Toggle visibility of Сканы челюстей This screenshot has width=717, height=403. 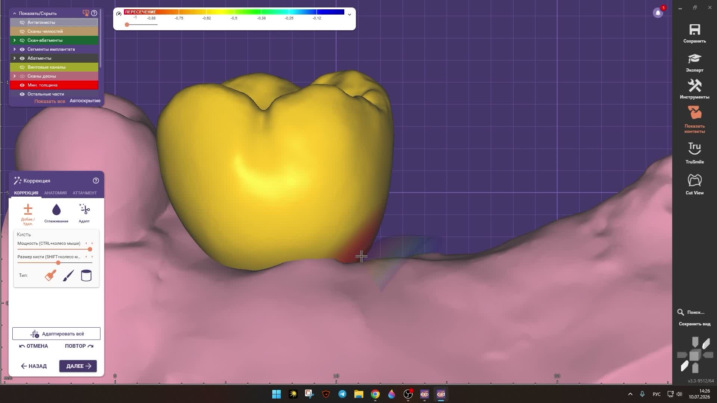pyautogui.click(x=22, y=31)
